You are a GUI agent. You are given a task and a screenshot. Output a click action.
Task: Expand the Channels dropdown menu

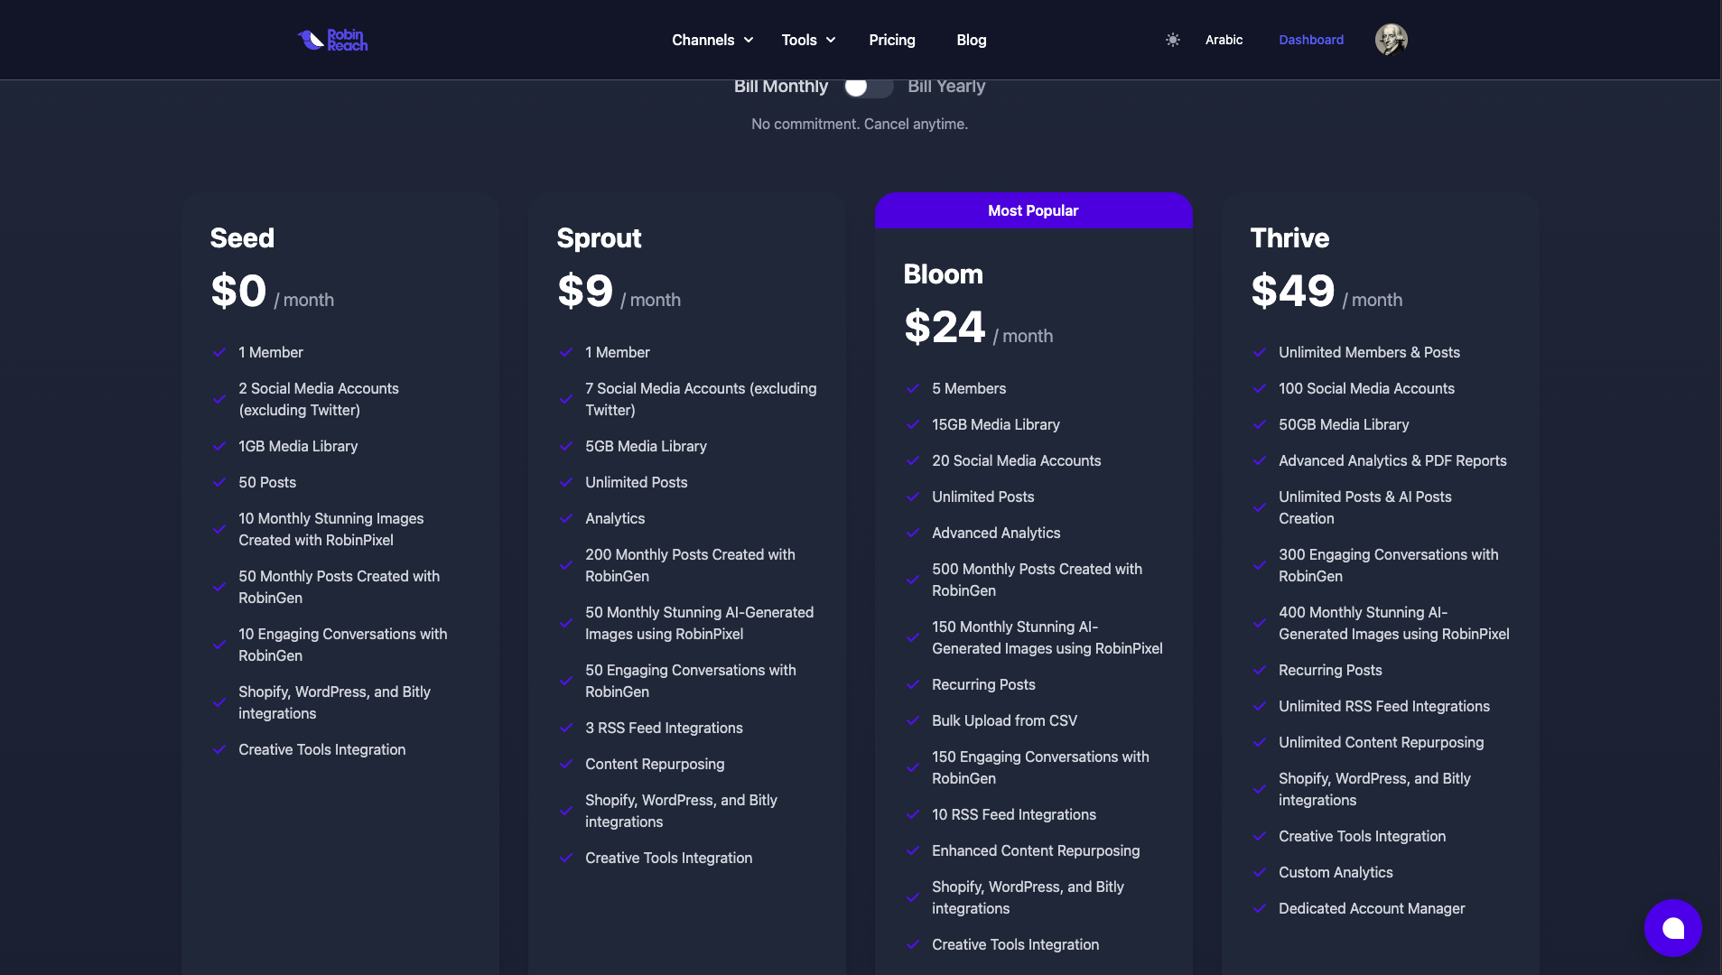coord(712,40)
